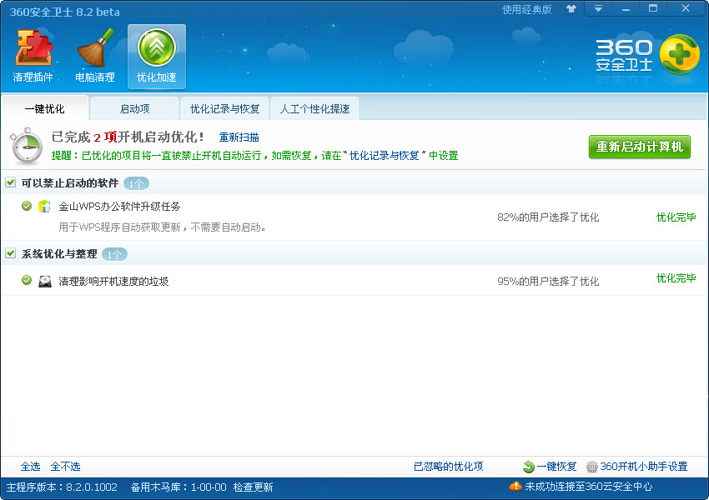Open the main menu dropdown in title bar
Viewport: 709px width, 500px height.
point(598,9)
